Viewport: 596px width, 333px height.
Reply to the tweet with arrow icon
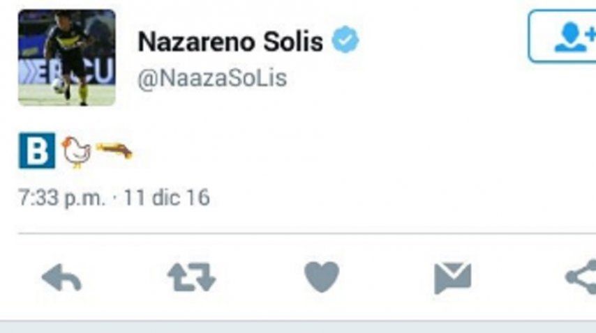(x=61, y=278)
